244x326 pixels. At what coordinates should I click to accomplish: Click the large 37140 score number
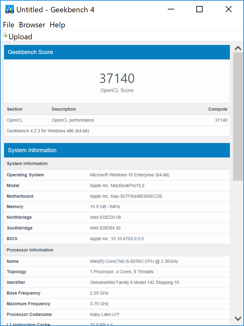coord(117,78)
